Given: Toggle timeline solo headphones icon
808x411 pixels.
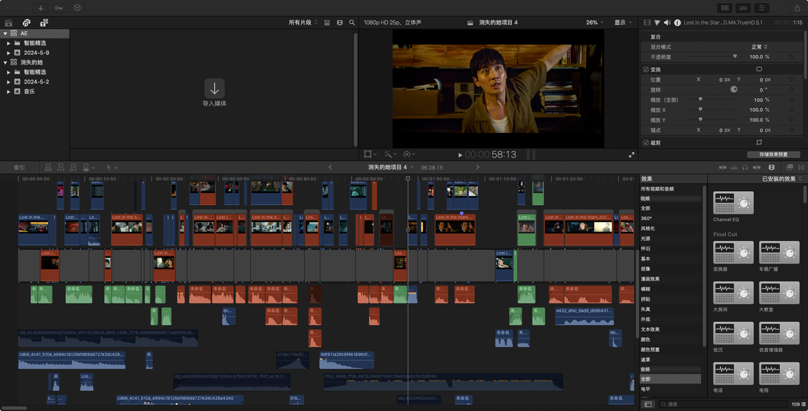Looking at the screenshot, I should tap(745, 167).
